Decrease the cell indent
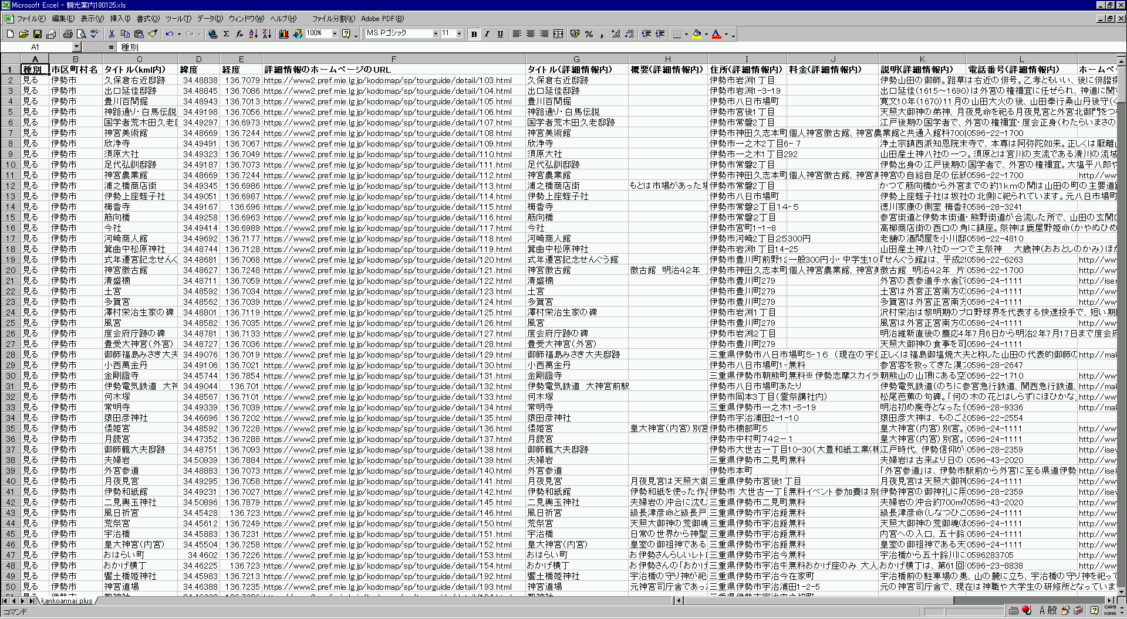Screen dimensions: 1127x619 646,34
